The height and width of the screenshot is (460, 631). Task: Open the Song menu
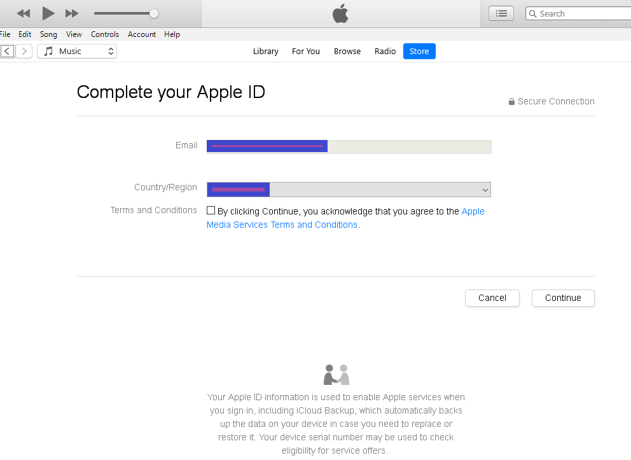click(48, 34)
